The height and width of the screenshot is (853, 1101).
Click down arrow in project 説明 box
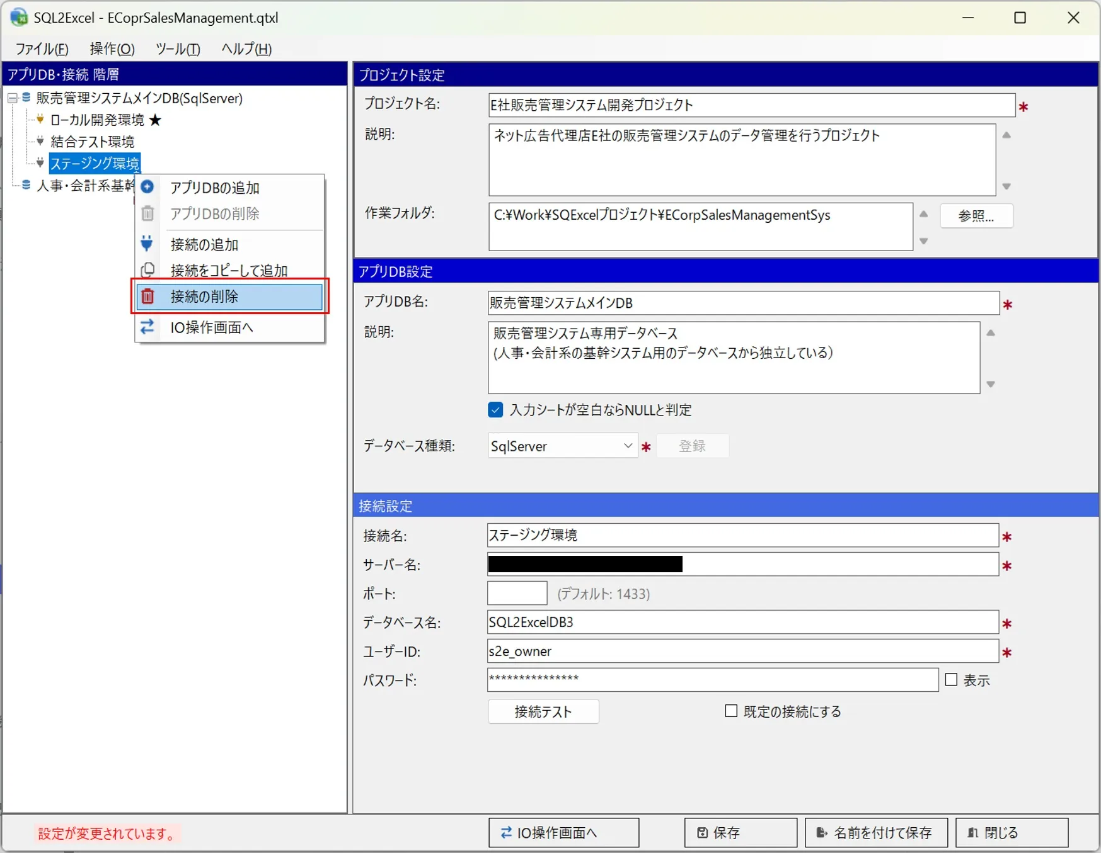coord(1006,186)
